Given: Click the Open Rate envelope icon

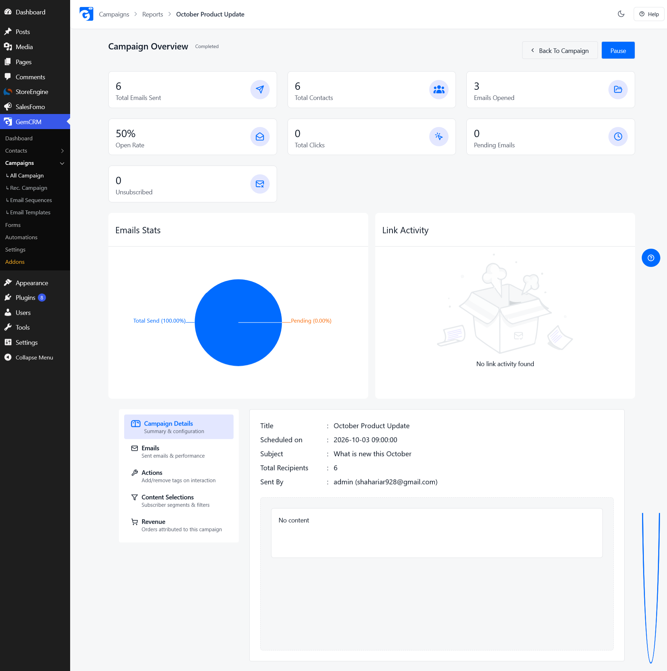Looking at the screenshot, I should click(x=260, y=136).
